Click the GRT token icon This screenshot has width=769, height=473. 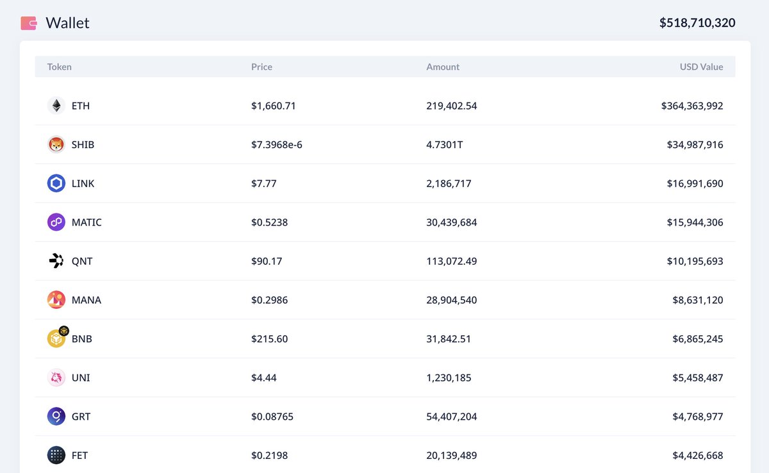[x=56, y=417]
